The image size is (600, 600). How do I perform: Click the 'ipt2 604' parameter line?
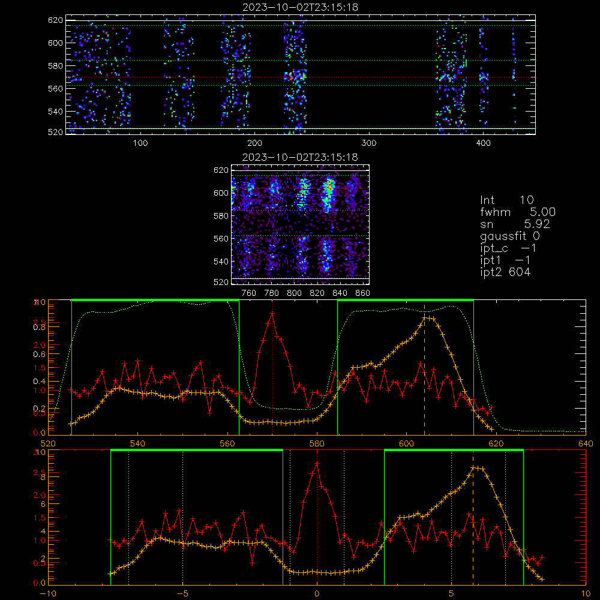click(505, 272)
